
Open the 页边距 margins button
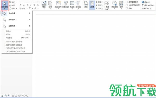(72, 5)
